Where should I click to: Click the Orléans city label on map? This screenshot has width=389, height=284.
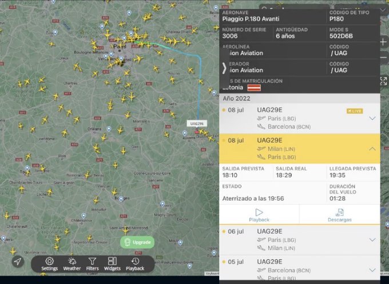94,129
